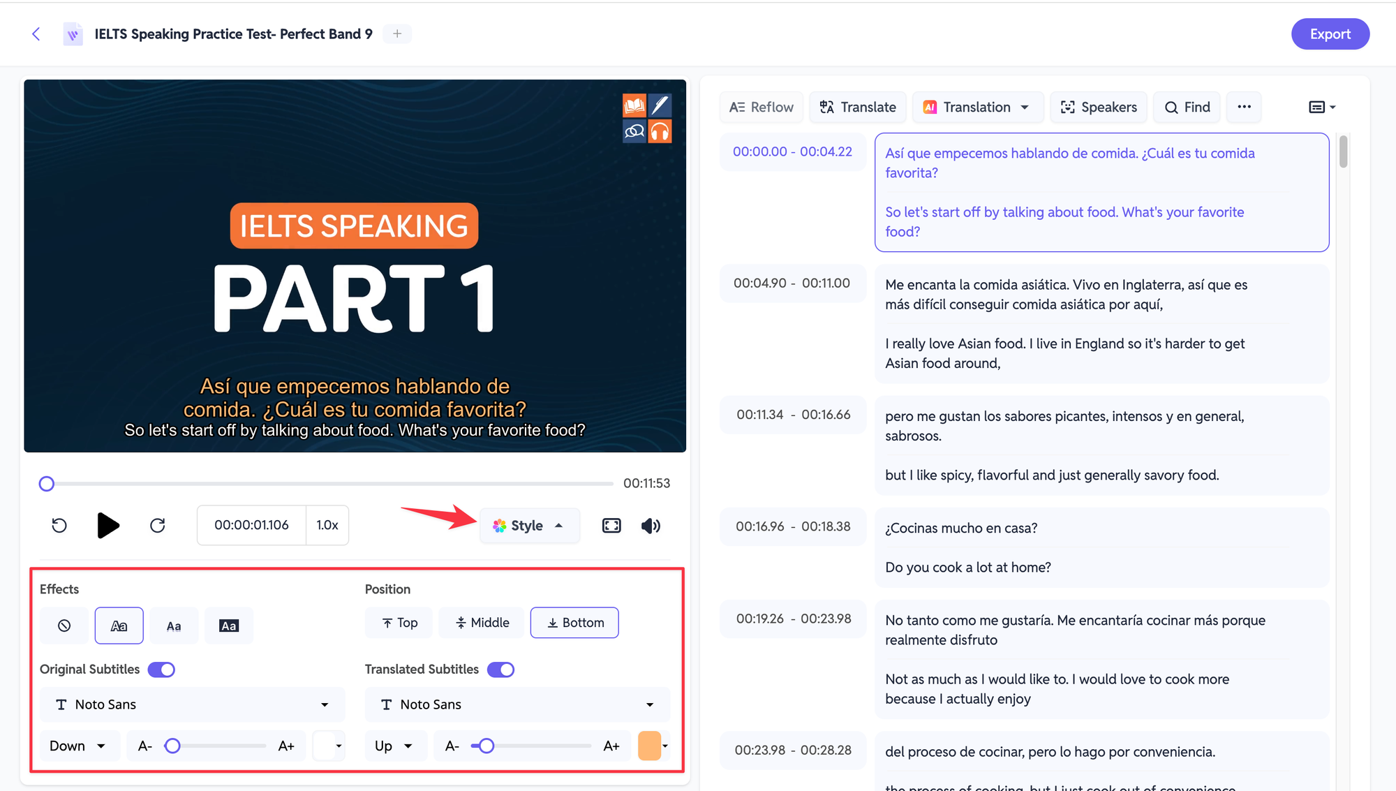Increase translated subtitle size with A+
This screenshot has height=791, width=1396.
pyautogui.click(x=611, y=746)
